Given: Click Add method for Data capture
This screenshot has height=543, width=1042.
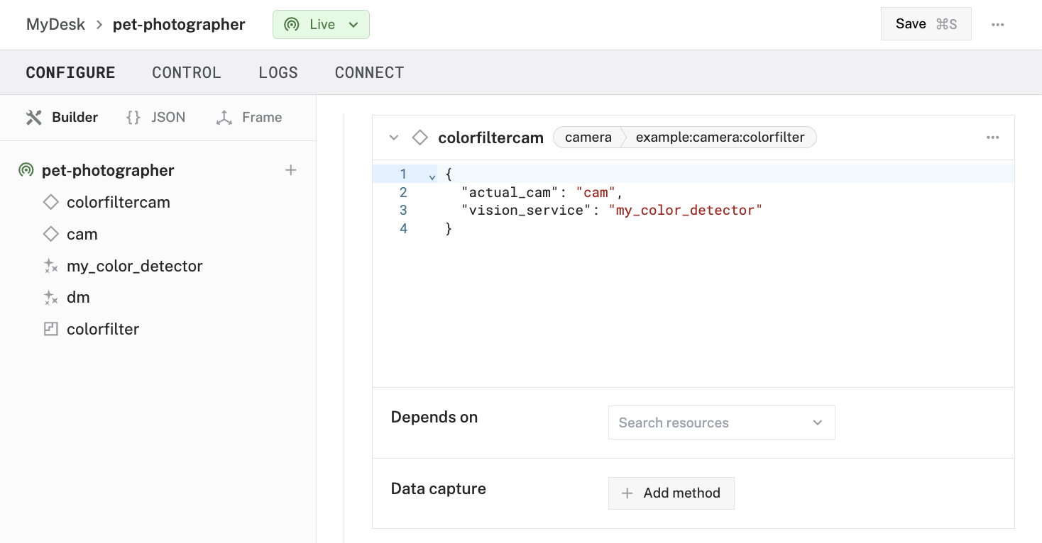Looking at the screenshot, I should pyautogui.click(x=671, y=493).
